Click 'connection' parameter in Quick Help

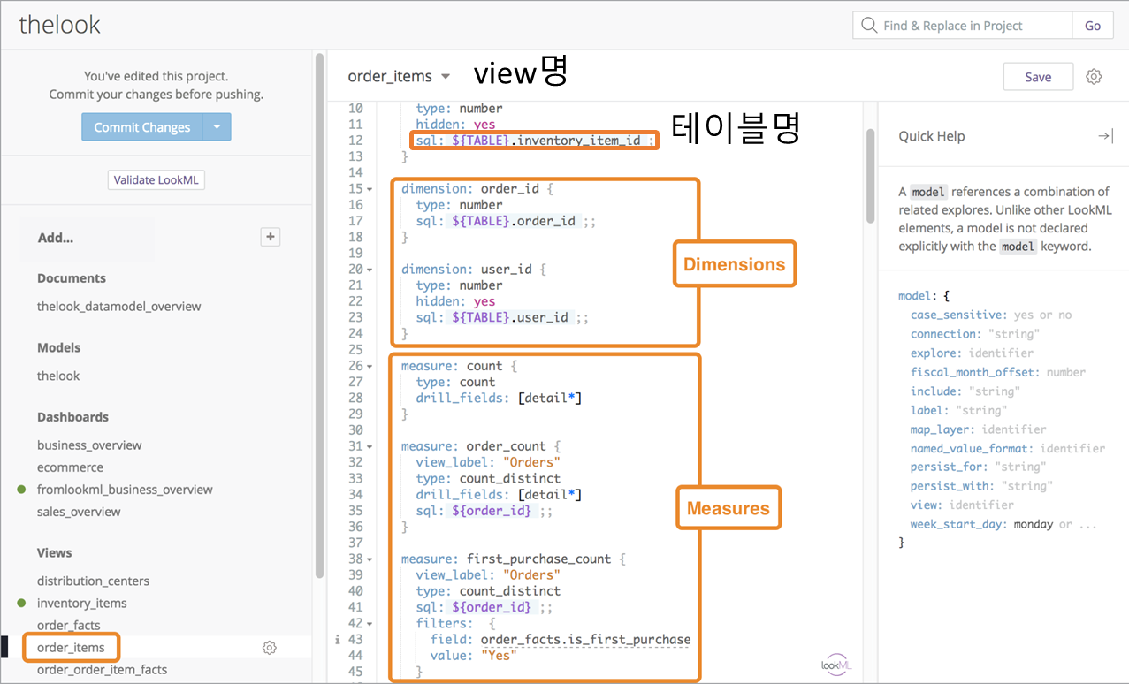[x=943, y=334]
